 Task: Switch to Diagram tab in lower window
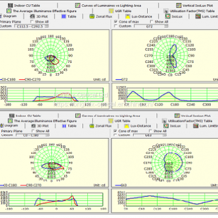pyautogui.click(x=9, y=126)
